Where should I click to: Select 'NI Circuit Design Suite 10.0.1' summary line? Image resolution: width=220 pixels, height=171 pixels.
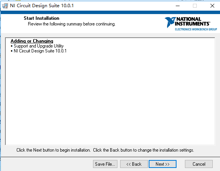pos(40,51)
